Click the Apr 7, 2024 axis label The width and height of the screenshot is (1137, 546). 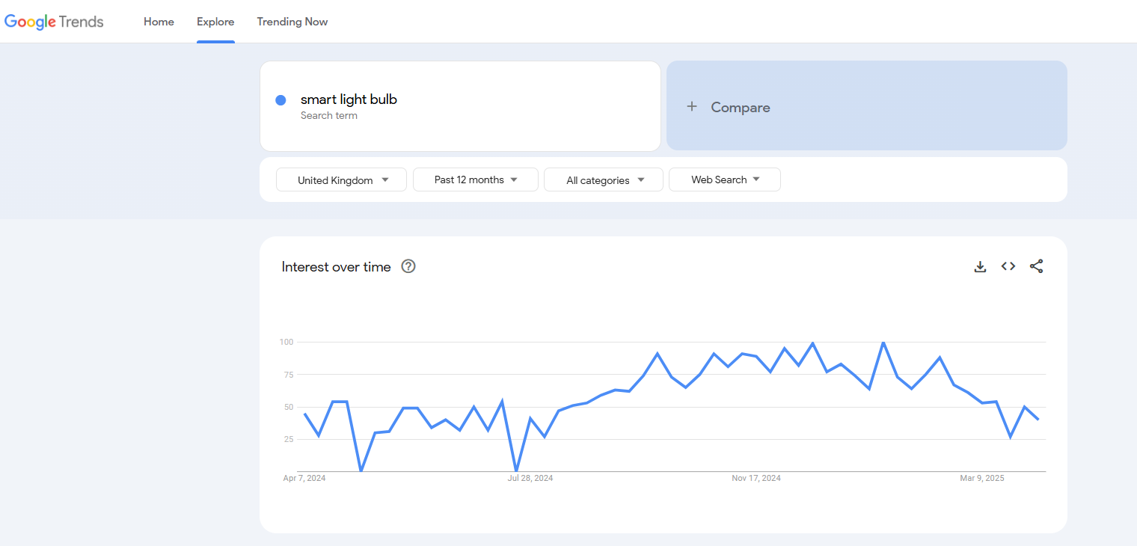304,478
